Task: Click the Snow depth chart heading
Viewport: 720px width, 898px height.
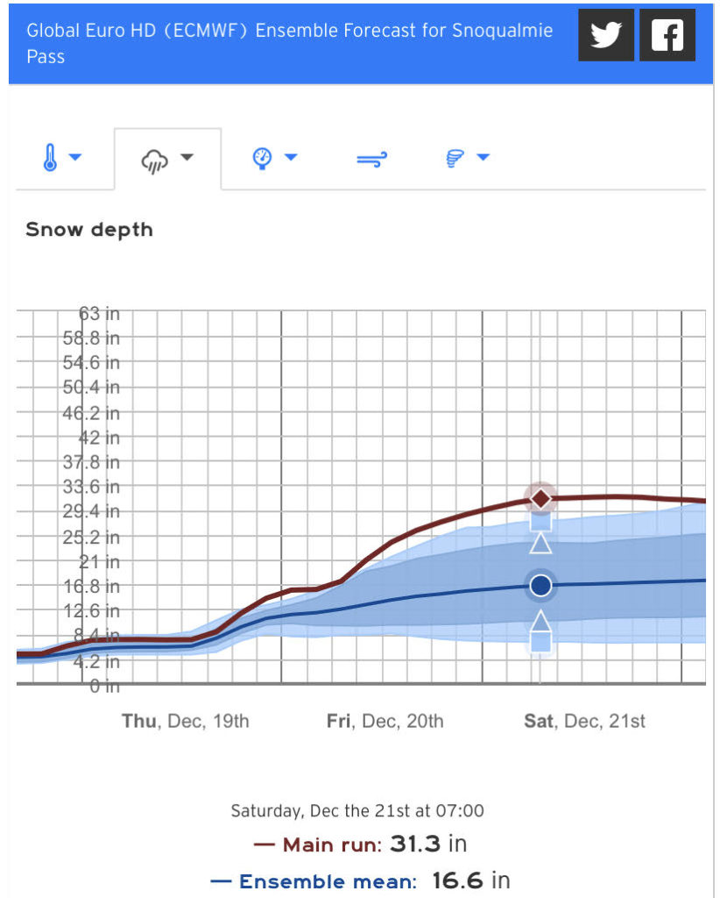Action: point(89,230)
